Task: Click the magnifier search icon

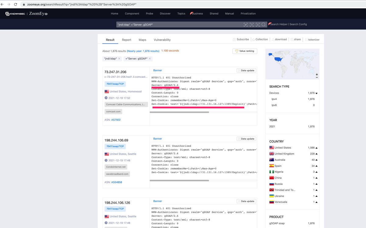Action: click(264, 25)
